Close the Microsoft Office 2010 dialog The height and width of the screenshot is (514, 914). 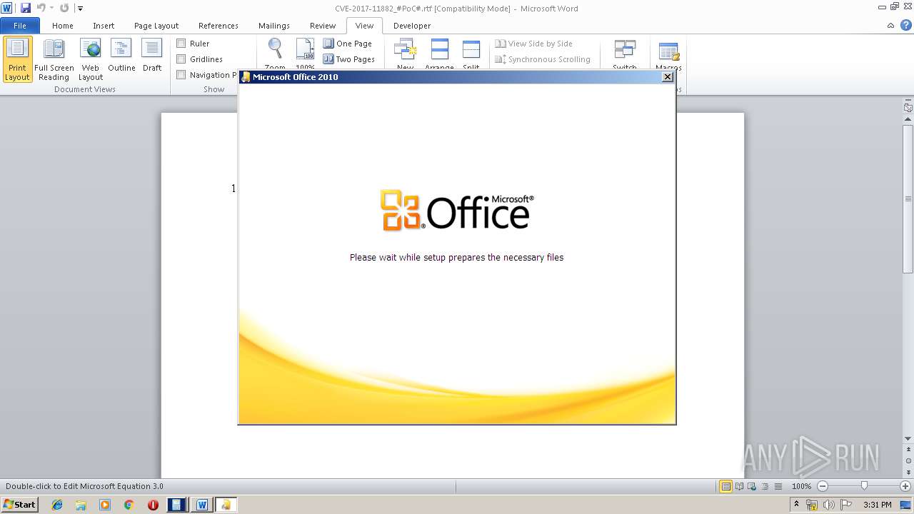pos(668,76)
